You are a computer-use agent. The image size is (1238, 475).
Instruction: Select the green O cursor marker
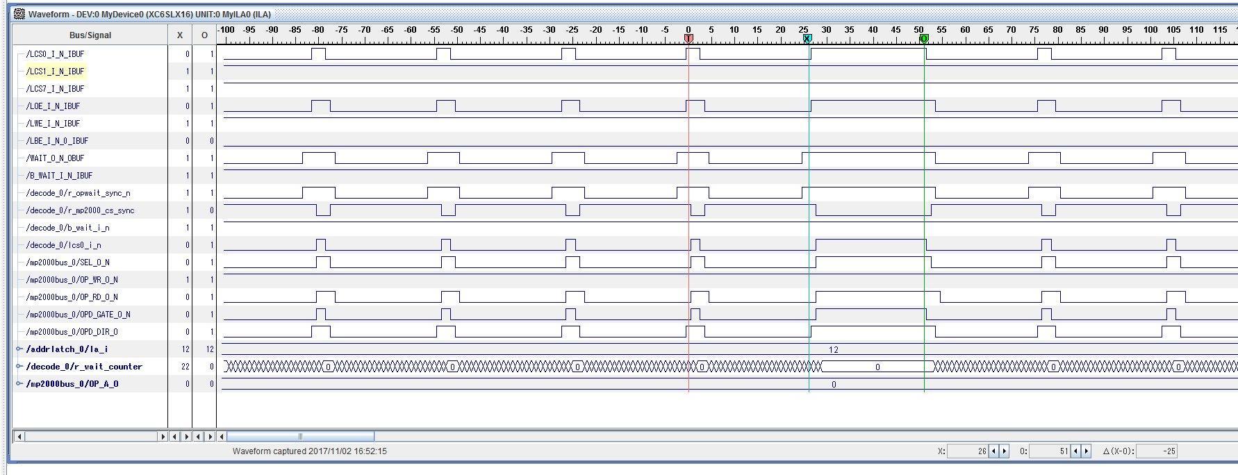924,39
